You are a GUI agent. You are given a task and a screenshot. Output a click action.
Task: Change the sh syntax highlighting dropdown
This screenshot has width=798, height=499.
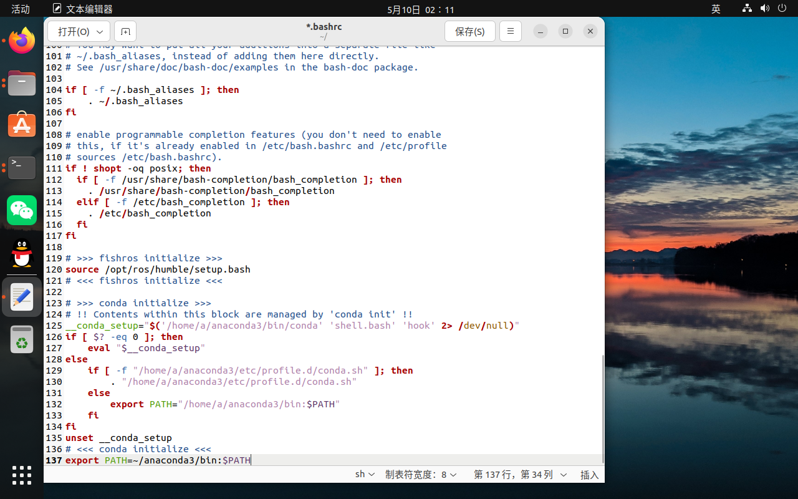click(x=365, y=474)
